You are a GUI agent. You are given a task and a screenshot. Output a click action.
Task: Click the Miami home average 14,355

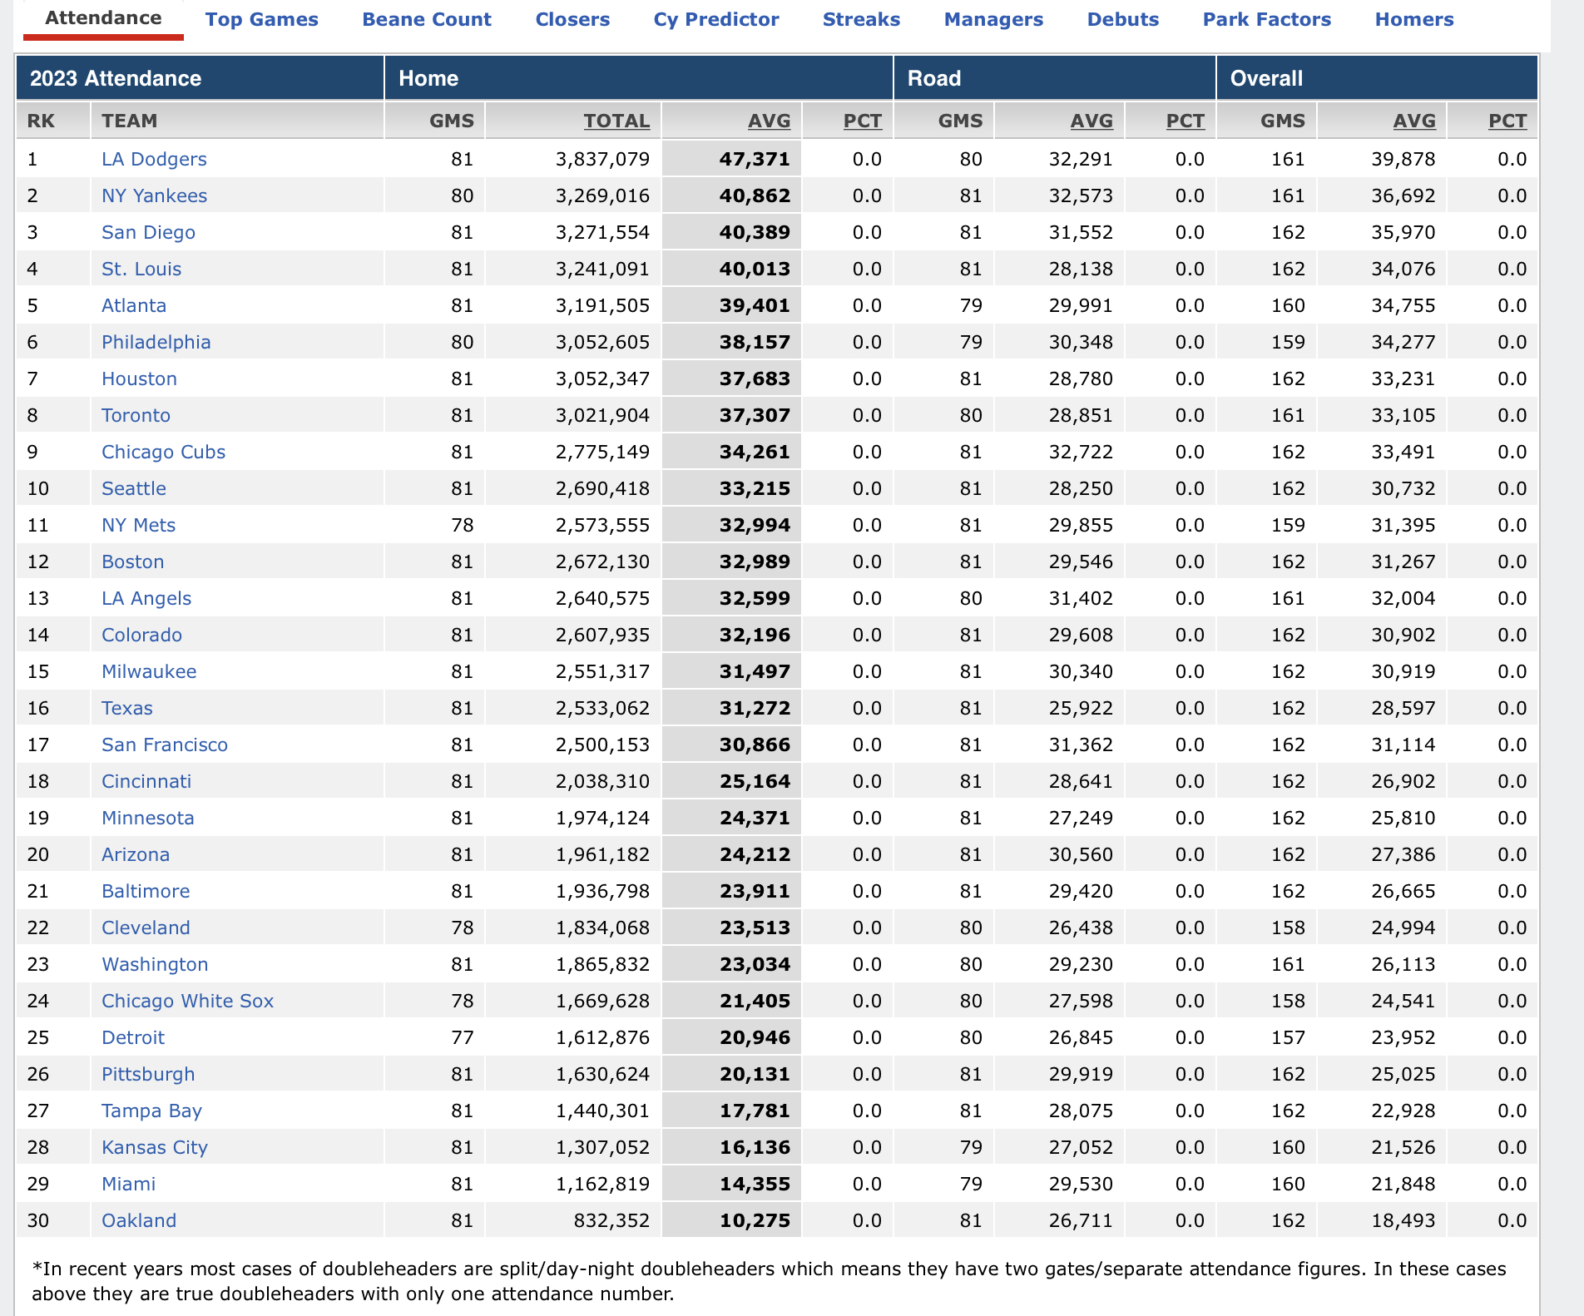point(755,1184)
